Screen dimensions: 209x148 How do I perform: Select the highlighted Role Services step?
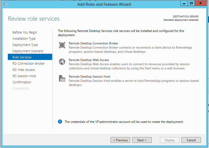[x=22, y=57]
